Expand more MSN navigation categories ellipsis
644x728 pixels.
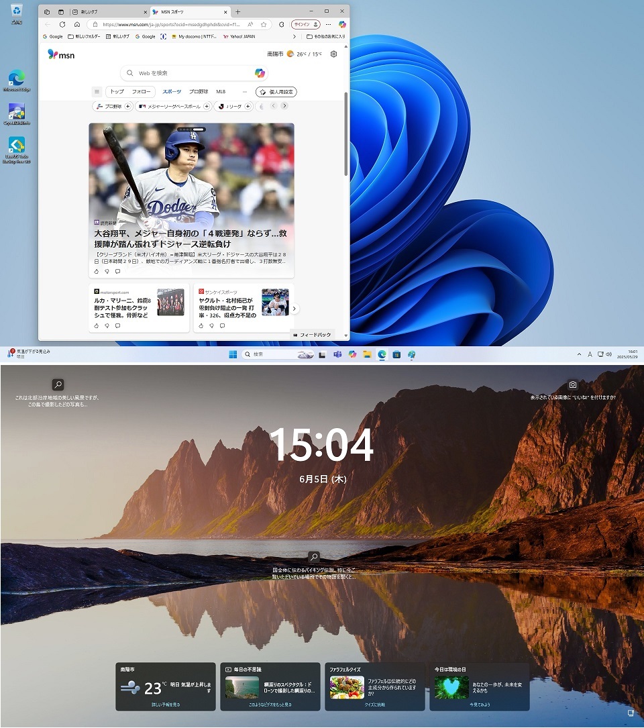coord(245,91)
